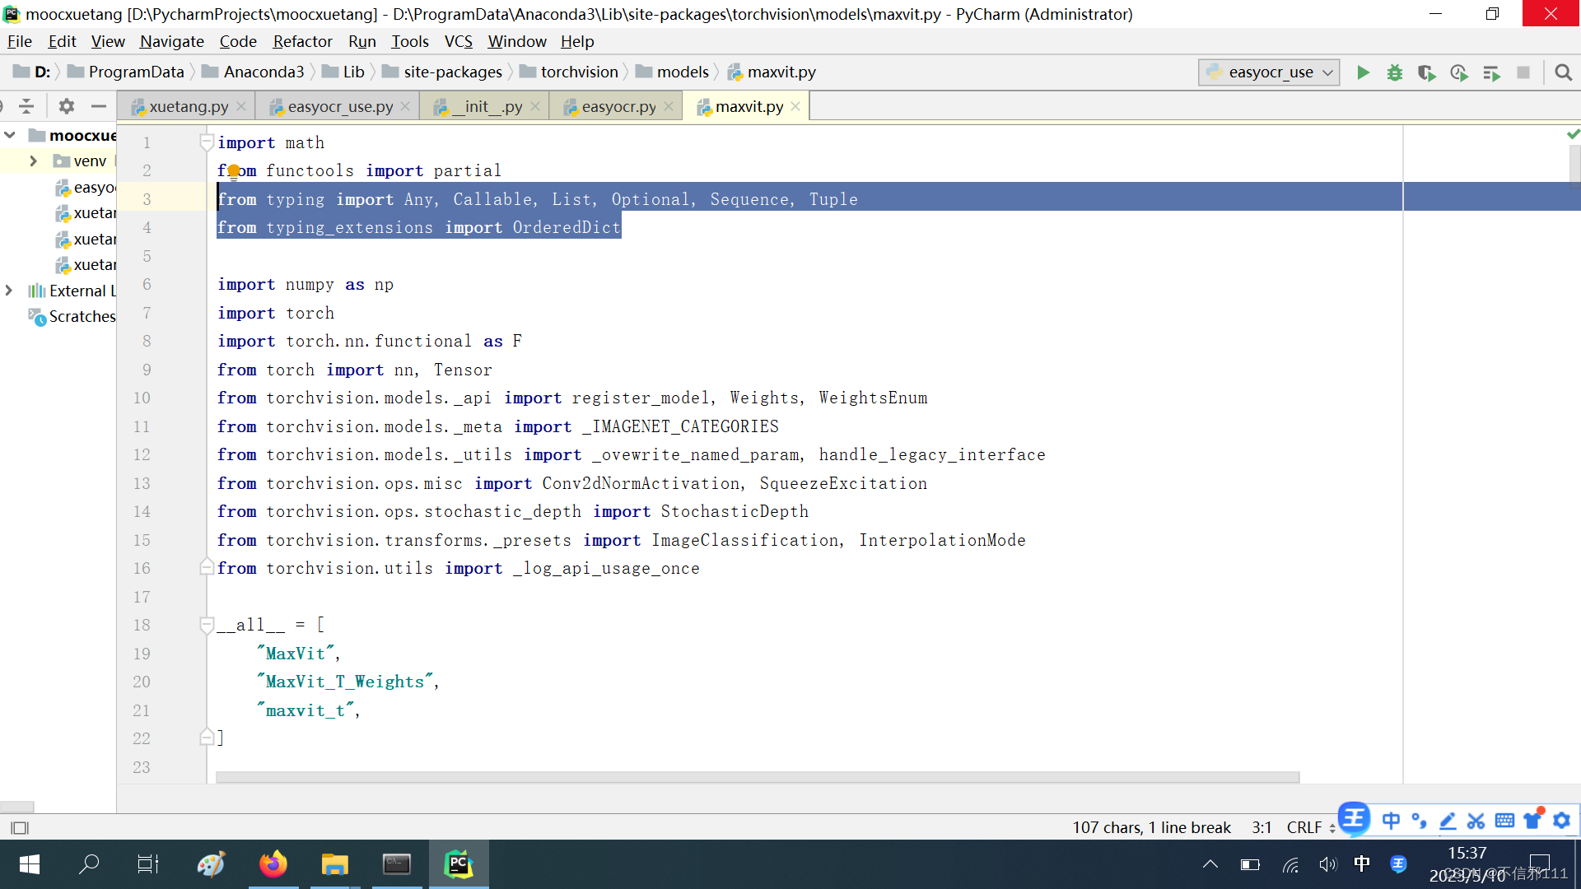1581x889 pixels.
Task: Collapse the import block fold marker
Action: 207,142
